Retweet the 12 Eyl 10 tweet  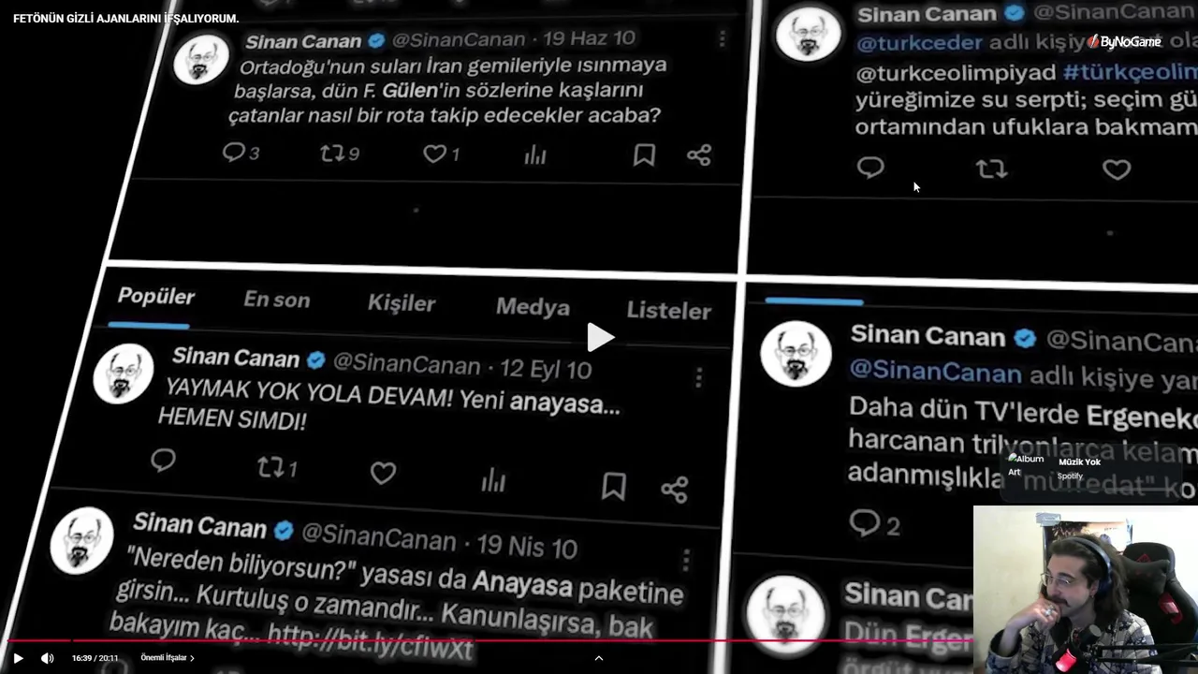click(x=277, y=467)
